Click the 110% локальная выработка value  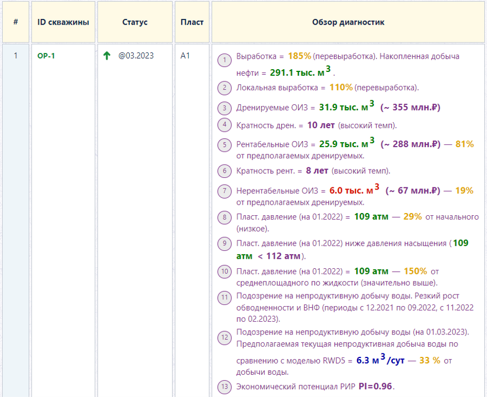pyautogui.click(x=340, y=88)
